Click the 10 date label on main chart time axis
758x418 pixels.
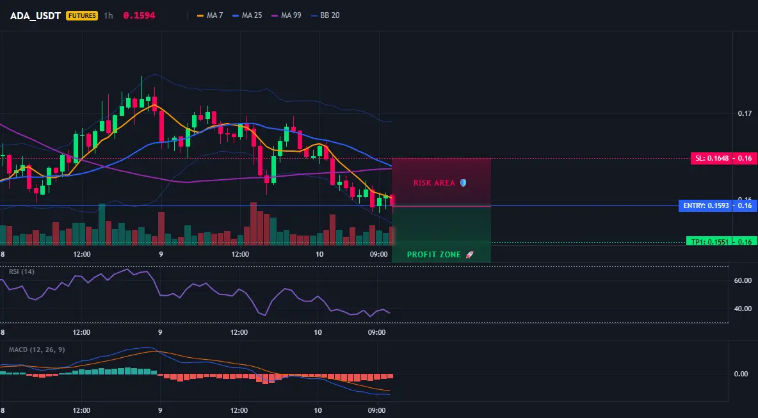tap(319, 254)
